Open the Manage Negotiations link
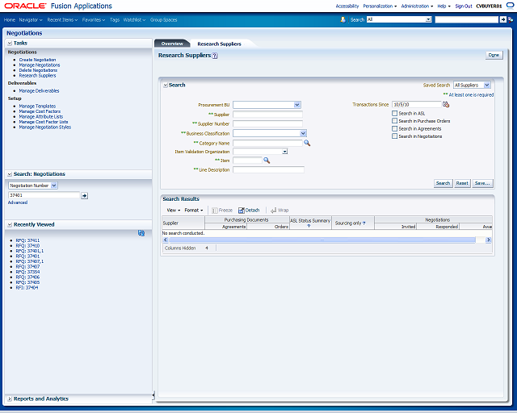 pyautogui.click(x=40, y=65)
